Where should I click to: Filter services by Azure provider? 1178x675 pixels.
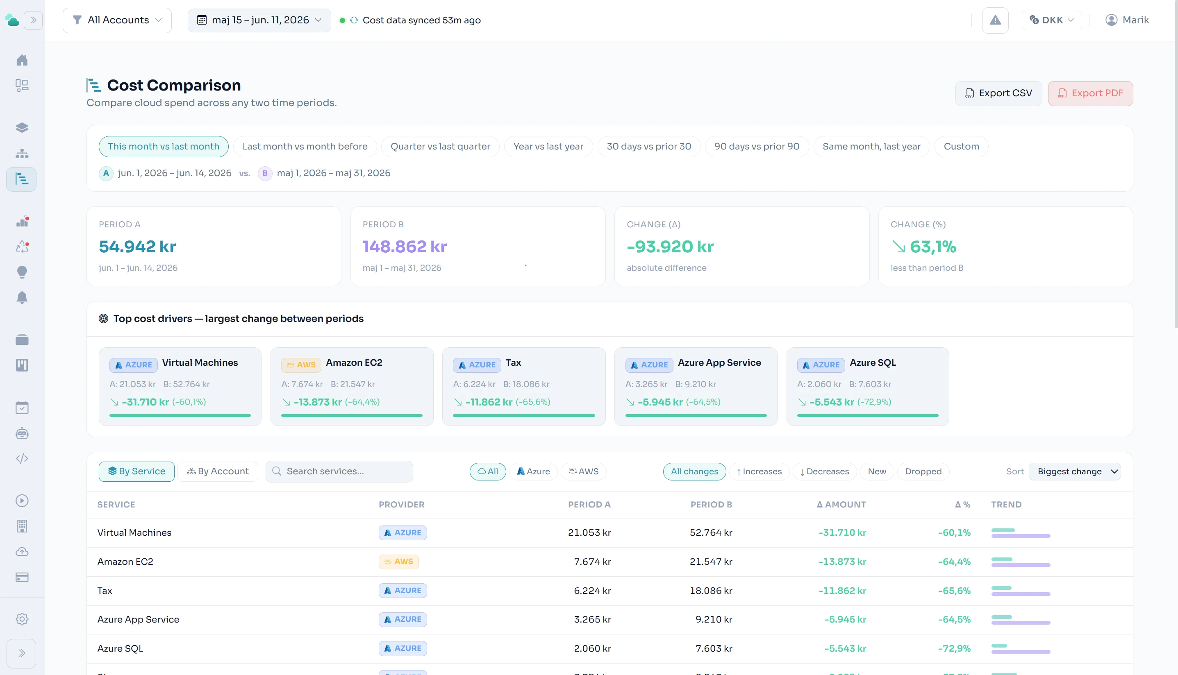533,471
